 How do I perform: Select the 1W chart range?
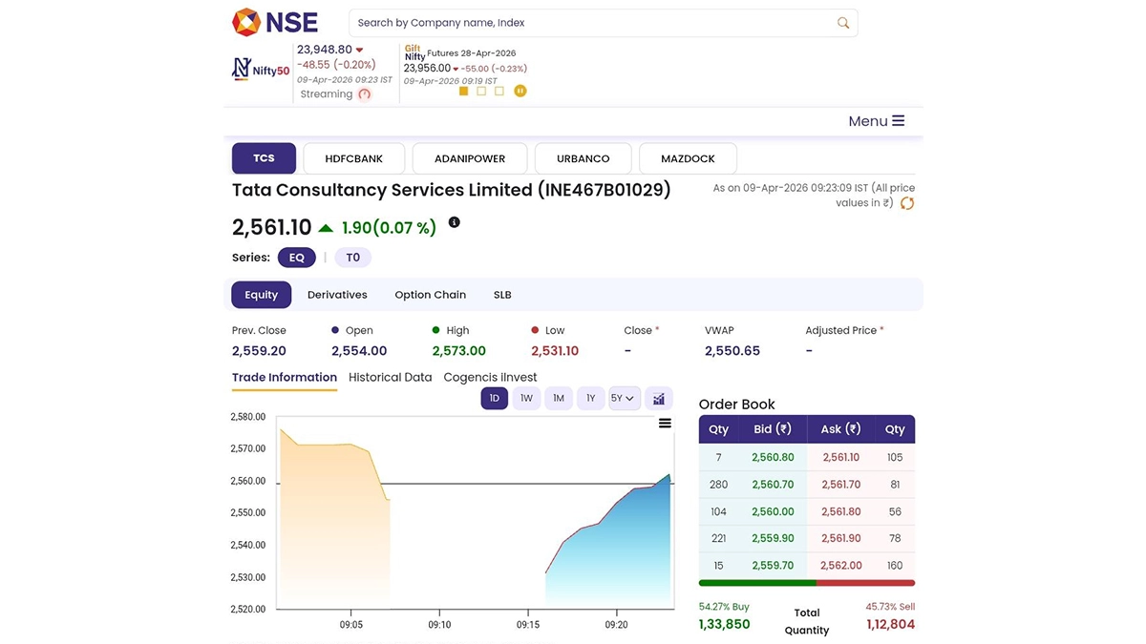pos(526,399)
